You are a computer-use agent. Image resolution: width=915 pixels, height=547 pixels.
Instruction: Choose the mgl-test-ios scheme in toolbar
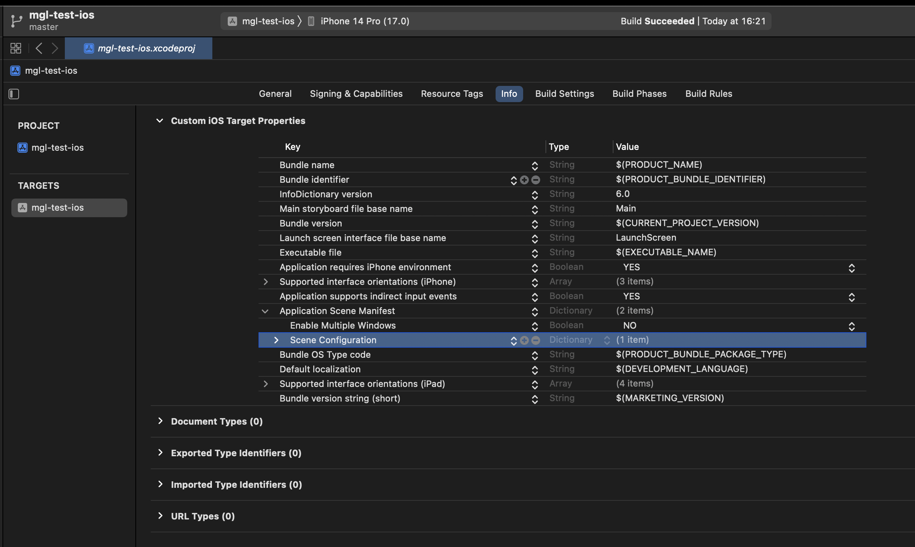pos(268,21)
